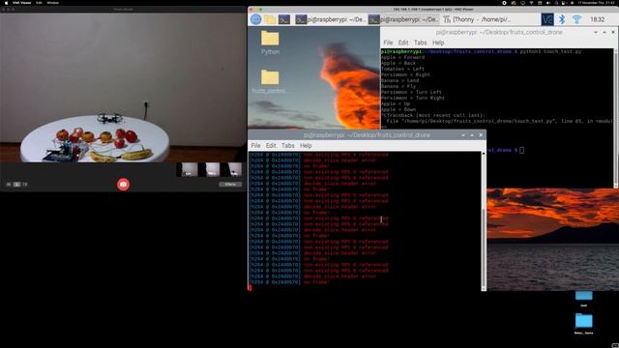The width and height of the screenshot is (619, 348).
Task: Click the VNC server tray icon
Action: (547, 19)
